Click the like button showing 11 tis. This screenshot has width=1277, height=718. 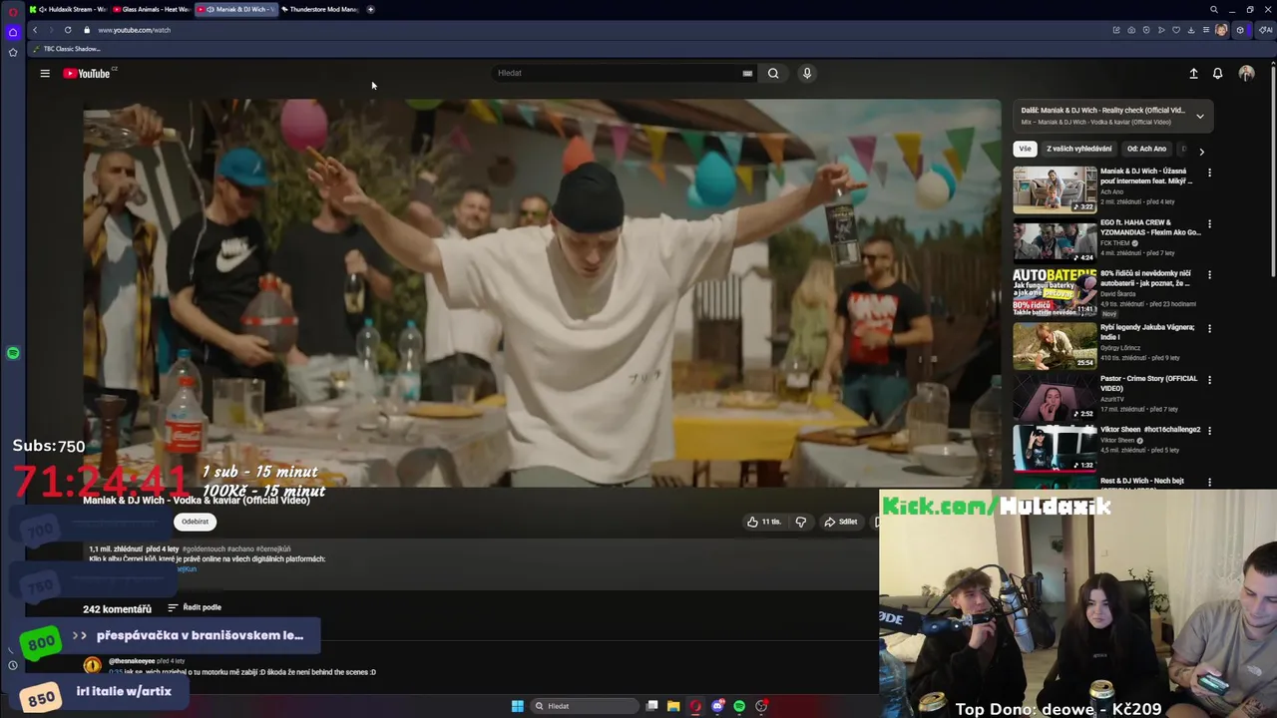(764, 522)
